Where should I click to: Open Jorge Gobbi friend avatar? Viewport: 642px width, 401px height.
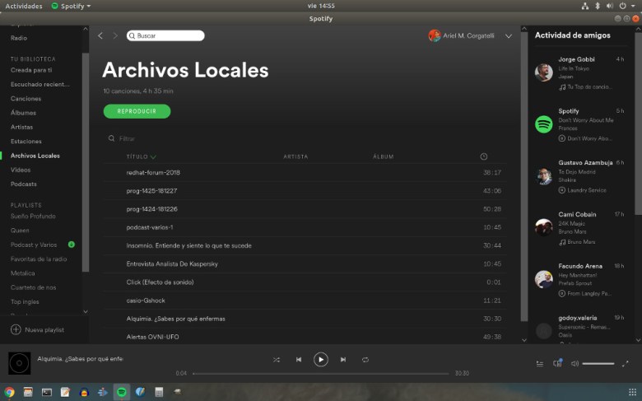(x=544, y=72)
